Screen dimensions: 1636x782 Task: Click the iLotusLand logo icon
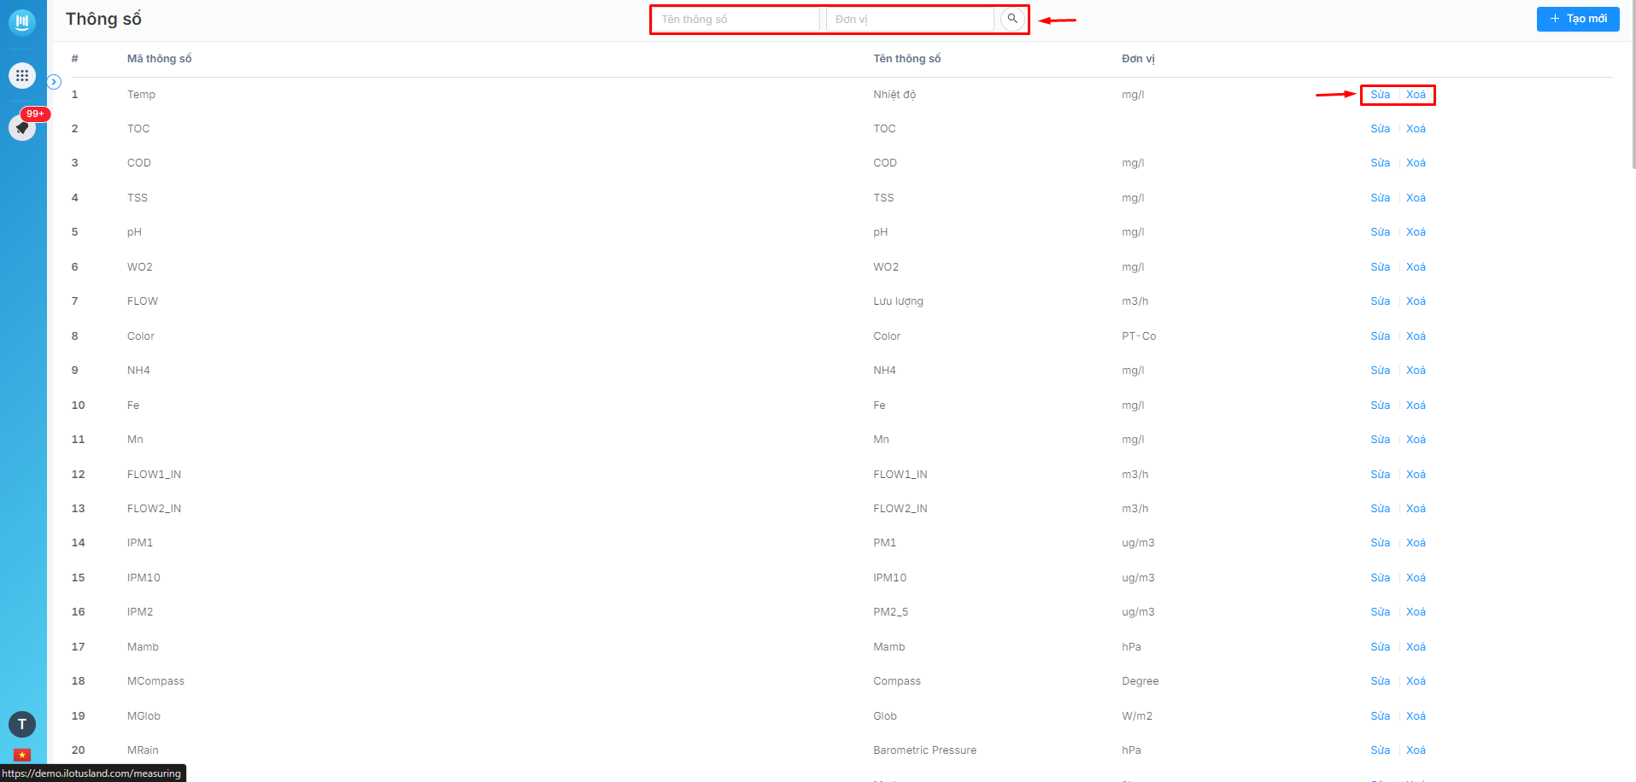[x=22, y=21]
